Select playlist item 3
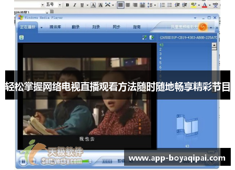The height and width of the screenshot is (170, 235). coord(160,54)
